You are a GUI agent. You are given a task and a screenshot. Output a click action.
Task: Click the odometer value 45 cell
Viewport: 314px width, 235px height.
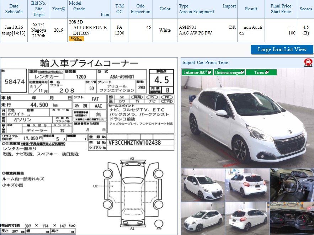[140, 30]
